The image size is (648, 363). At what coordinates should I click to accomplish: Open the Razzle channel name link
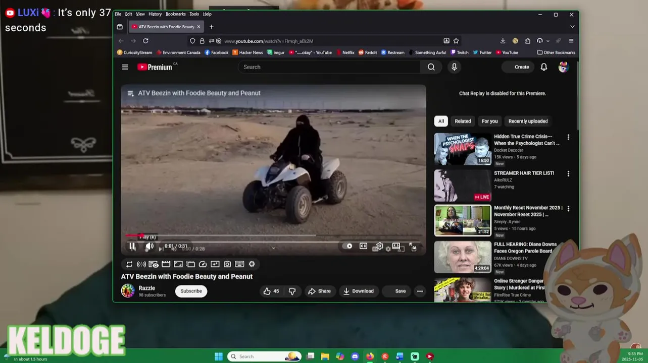pos(147,288)
